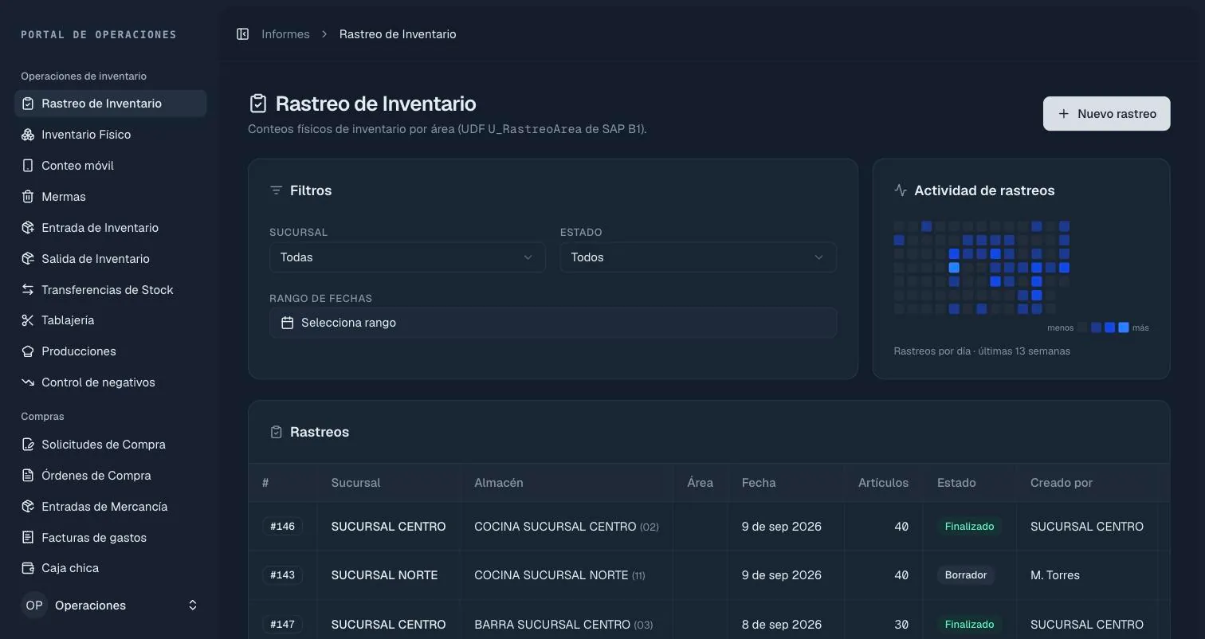Image resolution: width=1205 pixels, height=639 pixels.
Task: Click the clipboard icon next to Rastreos heading
Action: [x=277, y=432]
